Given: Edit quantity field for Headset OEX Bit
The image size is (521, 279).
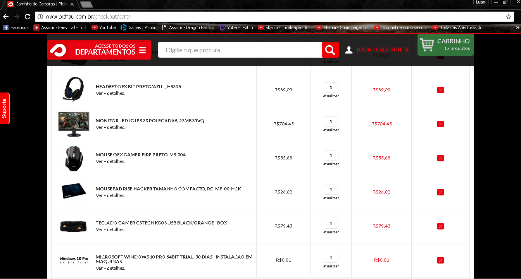Looking at the screenshot, I should (331, 87).
